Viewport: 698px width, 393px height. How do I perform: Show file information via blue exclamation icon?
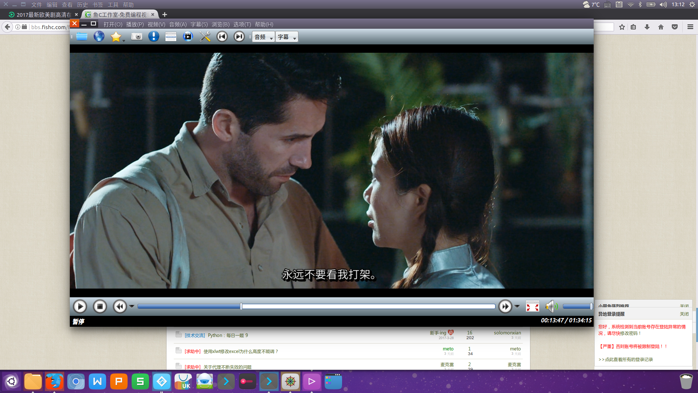154,36
